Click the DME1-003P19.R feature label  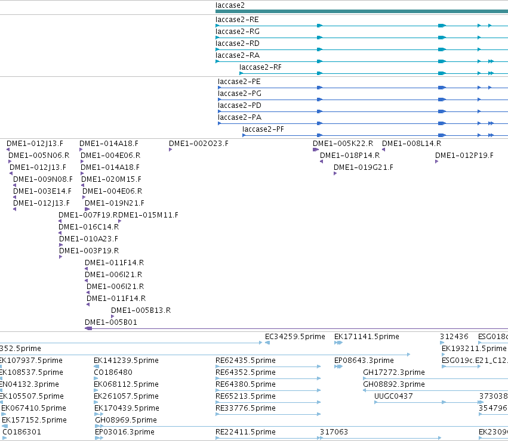point(89,251)
